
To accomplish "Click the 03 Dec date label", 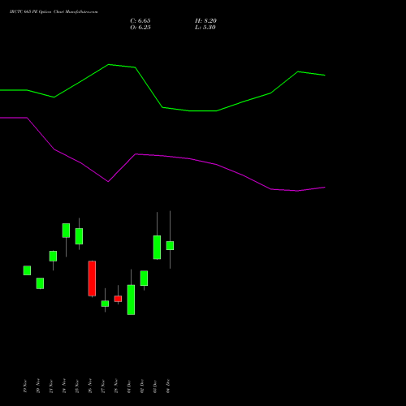I will pos(155,387).
